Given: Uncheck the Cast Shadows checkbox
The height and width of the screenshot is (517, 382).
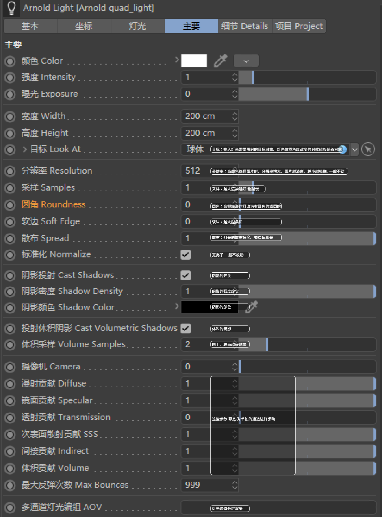Looking at the screenshot, I should pos(186,275).
